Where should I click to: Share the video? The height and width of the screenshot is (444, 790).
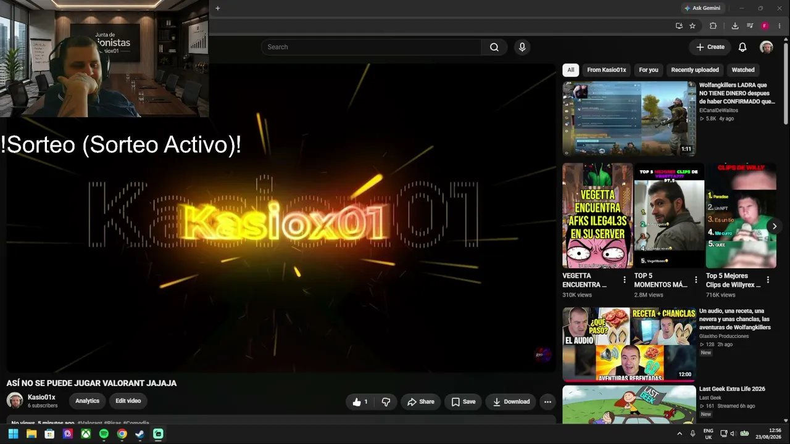(420, 402)
